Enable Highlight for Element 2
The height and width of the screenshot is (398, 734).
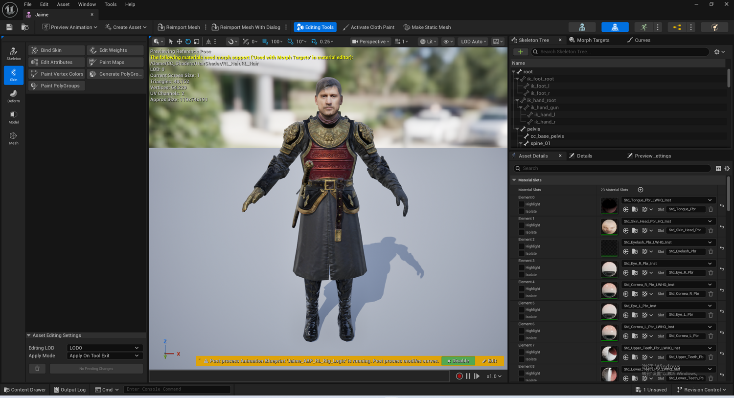pyautogui.click(x=522, y=246)
